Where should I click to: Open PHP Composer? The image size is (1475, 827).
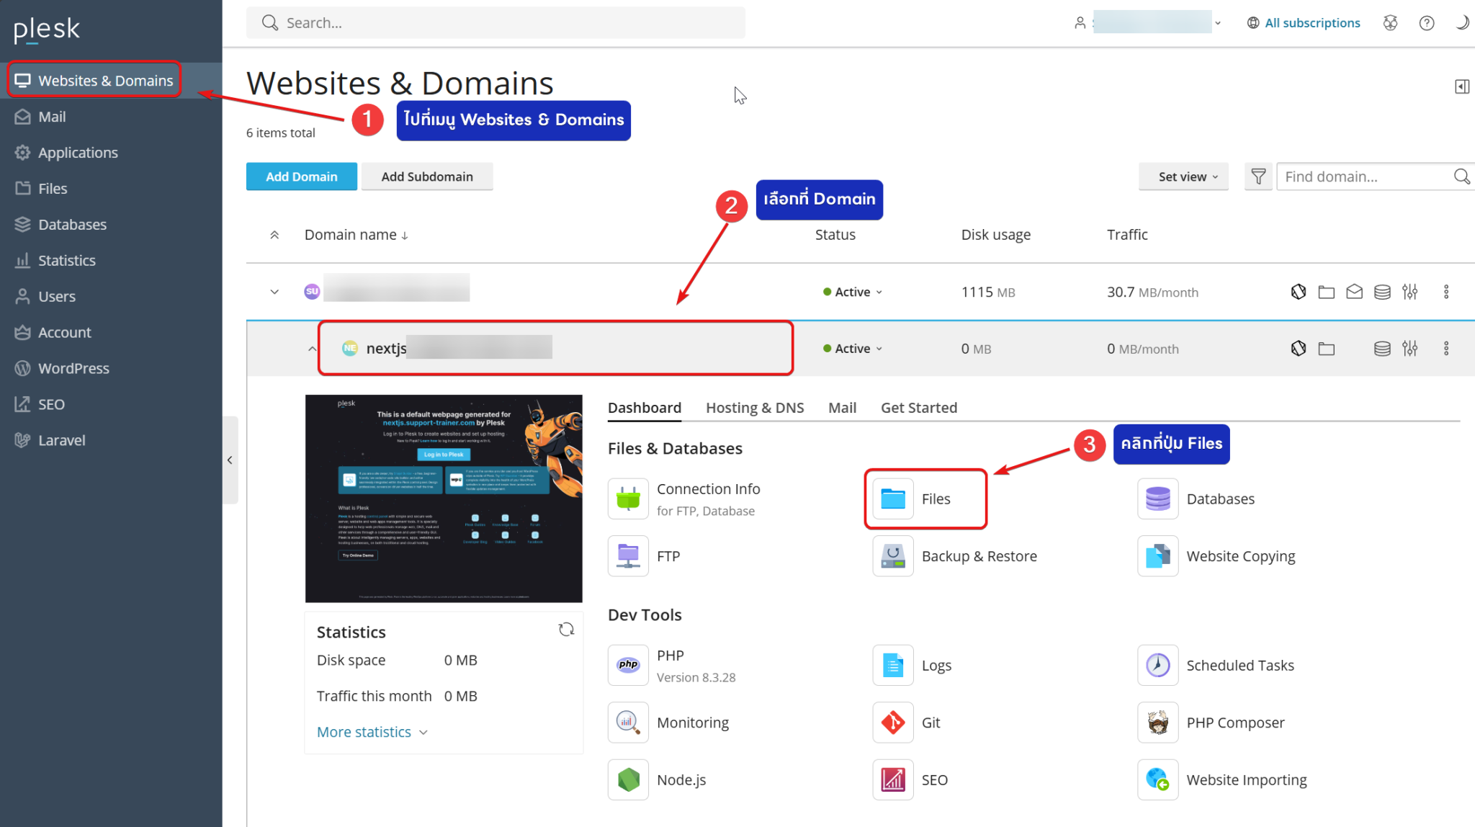(1234, 722)
